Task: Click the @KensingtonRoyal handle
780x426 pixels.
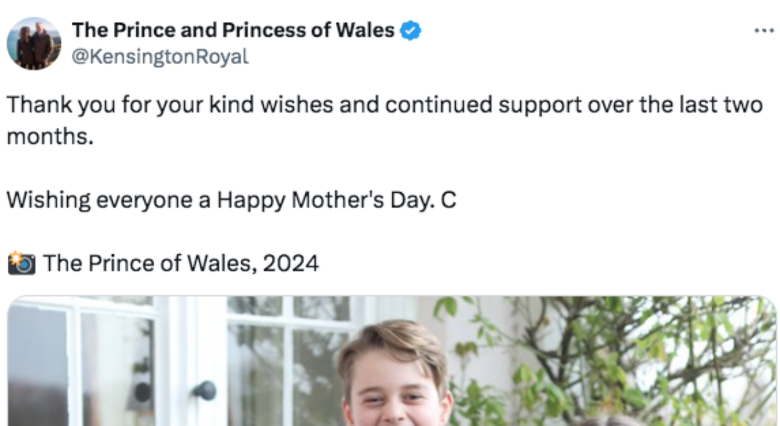Action: tap(160, 56)
